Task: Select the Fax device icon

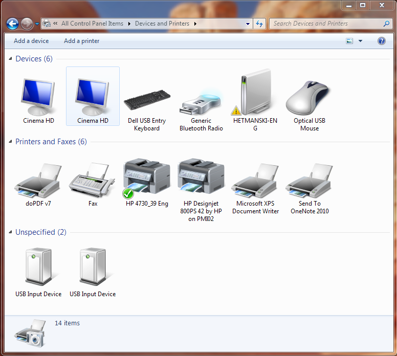Action: click(x=92, y=180)
